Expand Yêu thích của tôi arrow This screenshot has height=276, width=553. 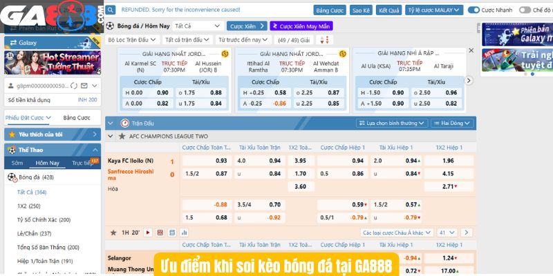click(95, 135)
